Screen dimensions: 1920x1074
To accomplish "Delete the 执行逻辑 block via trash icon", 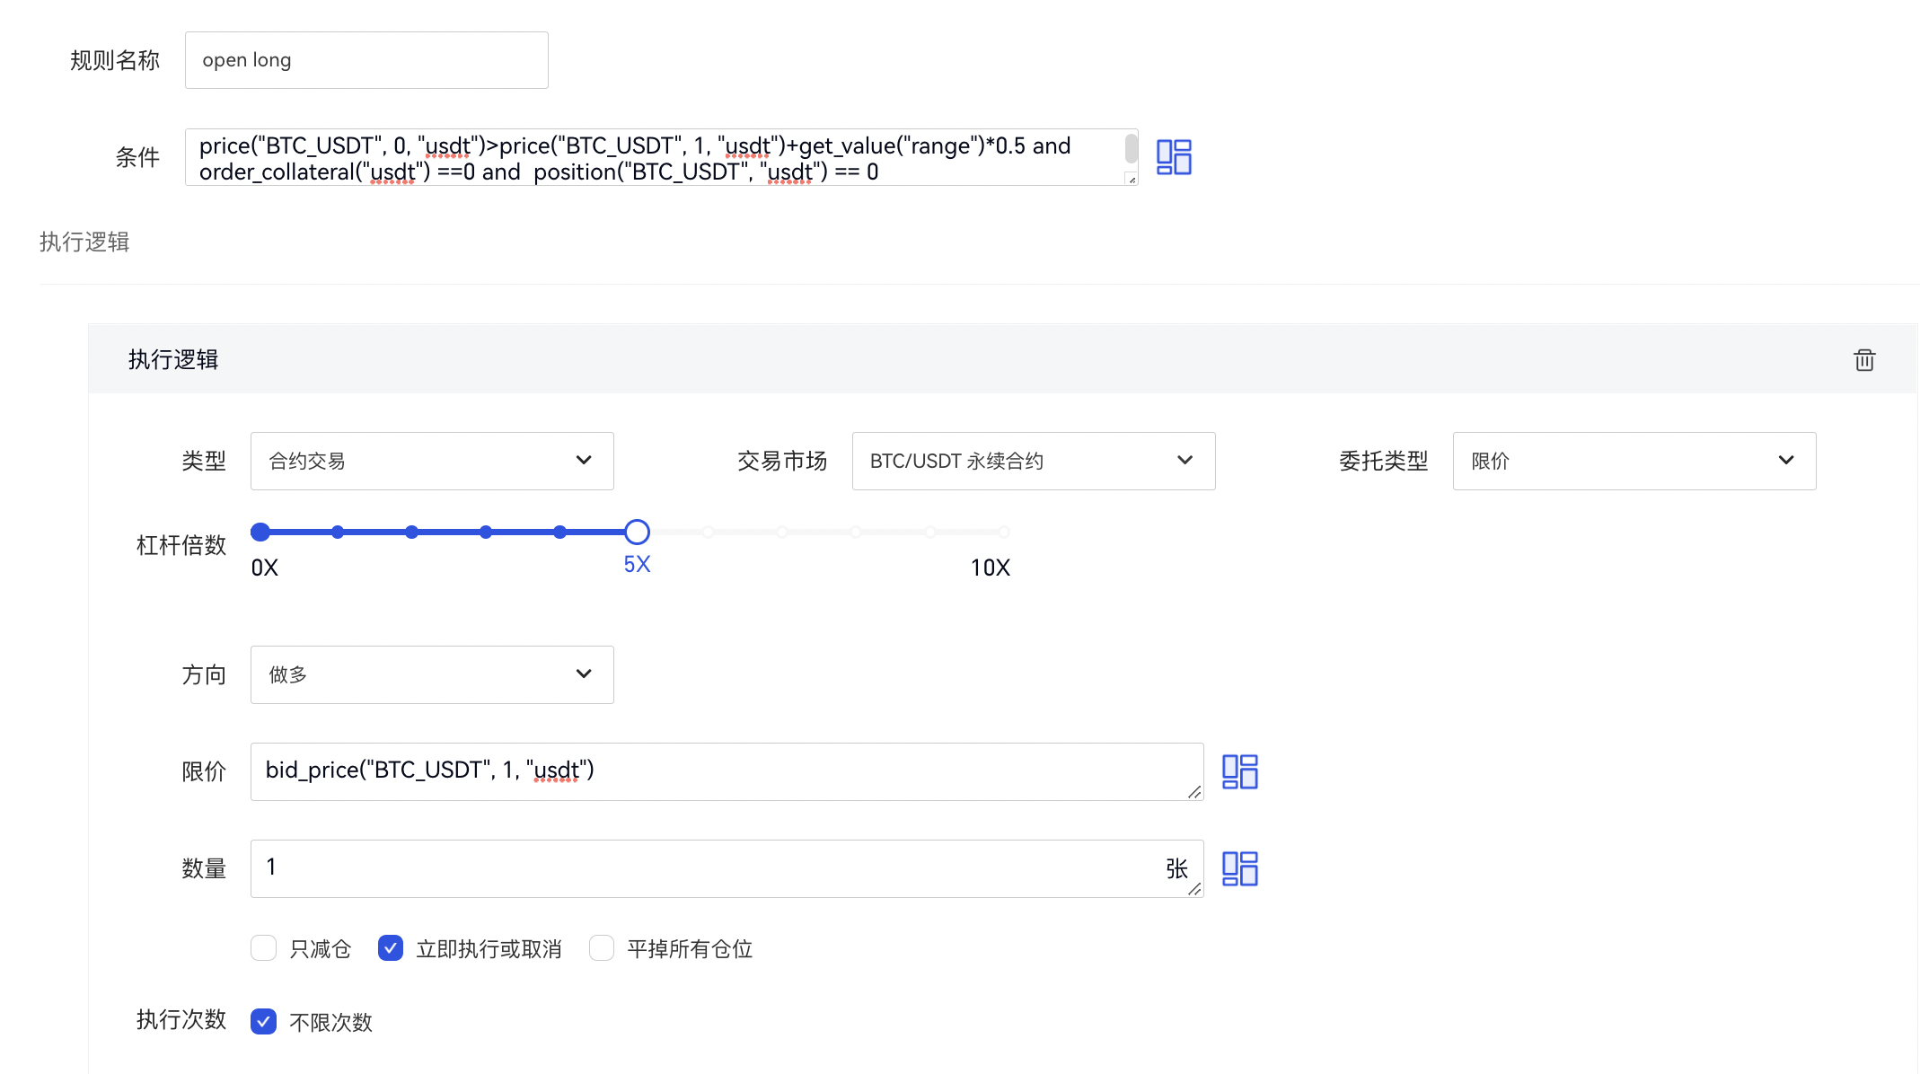I will pos(1864,360).
